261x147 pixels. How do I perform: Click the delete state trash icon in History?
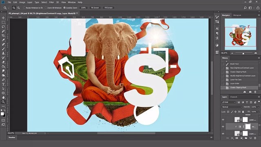[255, 92]
